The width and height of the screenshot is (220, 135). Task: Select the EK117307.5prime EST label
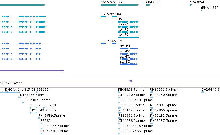(36, 100)
